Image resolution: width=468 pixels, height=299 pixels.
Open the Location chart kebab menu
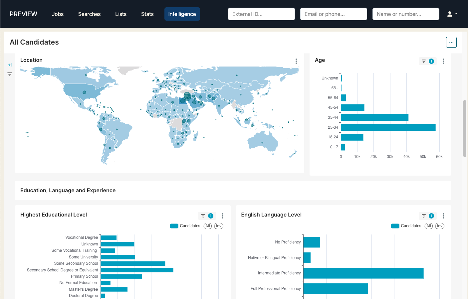pos(296,61)
